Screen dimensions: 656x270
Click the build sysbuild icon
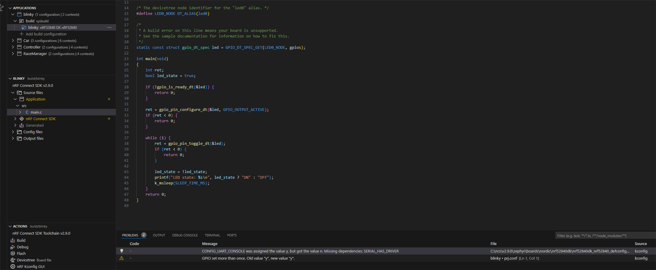[22, 21]
